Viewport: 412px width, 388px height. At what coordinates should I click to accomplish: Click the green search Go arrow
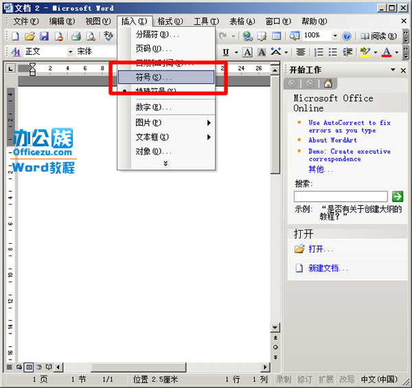click(x=398, y=196)
